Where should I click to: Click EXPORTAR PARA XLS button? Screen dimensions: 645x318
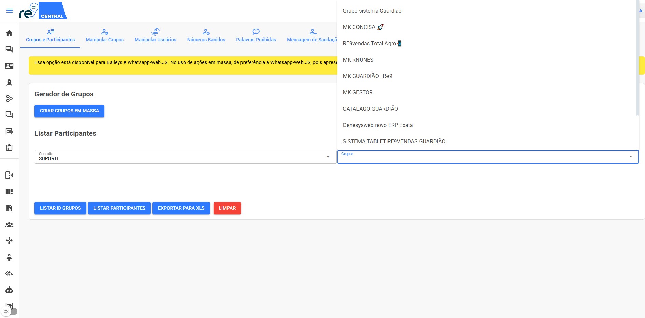[181, 208]
